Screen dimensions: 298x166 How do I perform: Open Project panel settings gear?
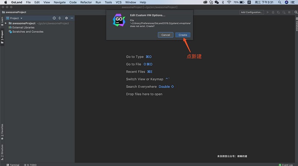tap(66, 18)
